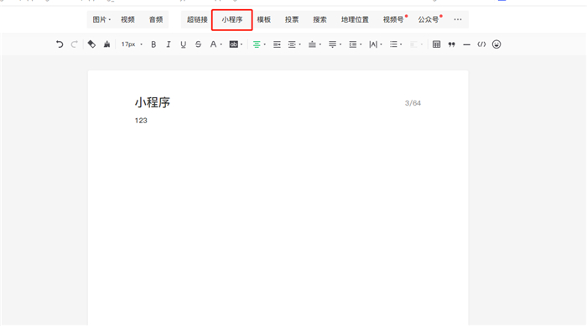Undo the last edit
Image resolution: width=587 pixels, height=326 pixels.
(x=60, y=44)
